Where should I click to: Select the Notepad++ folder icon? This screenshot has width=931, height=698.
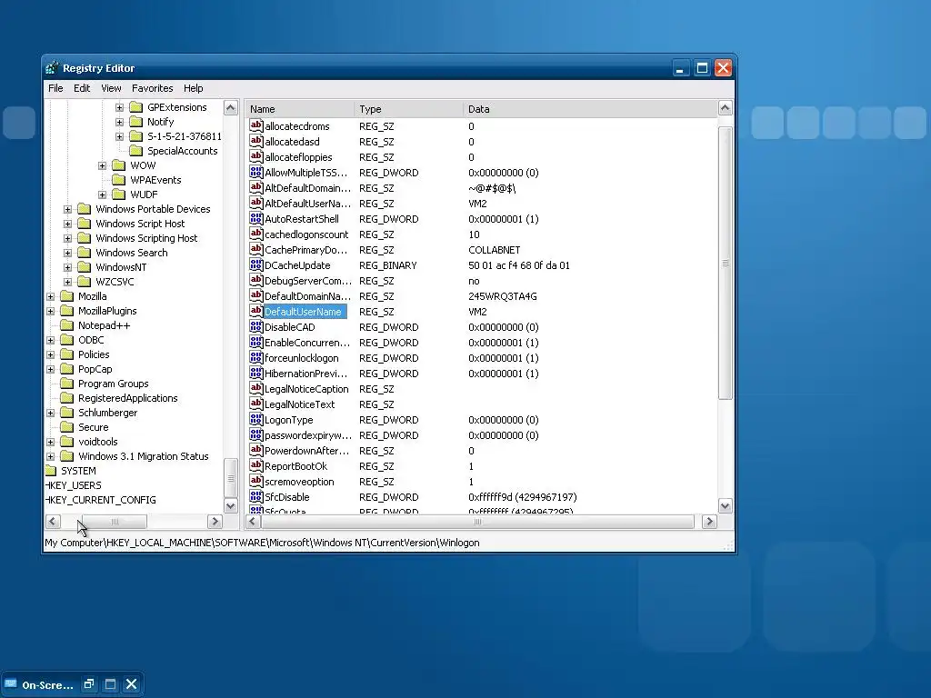67,325
